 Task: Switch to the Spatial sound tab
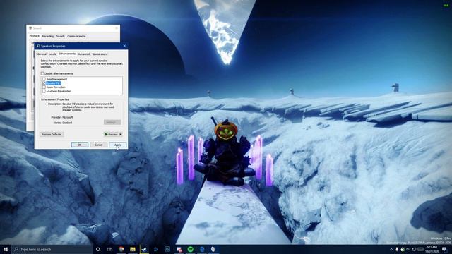point(100,54)
